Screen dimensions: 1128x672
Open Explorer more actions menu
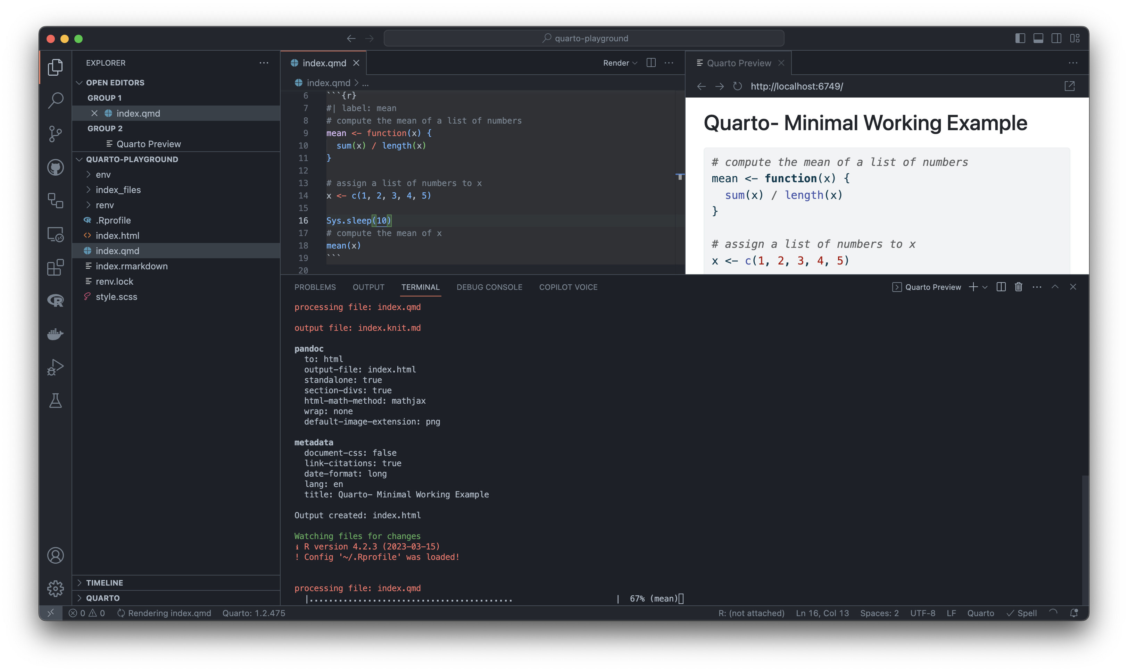264,63
